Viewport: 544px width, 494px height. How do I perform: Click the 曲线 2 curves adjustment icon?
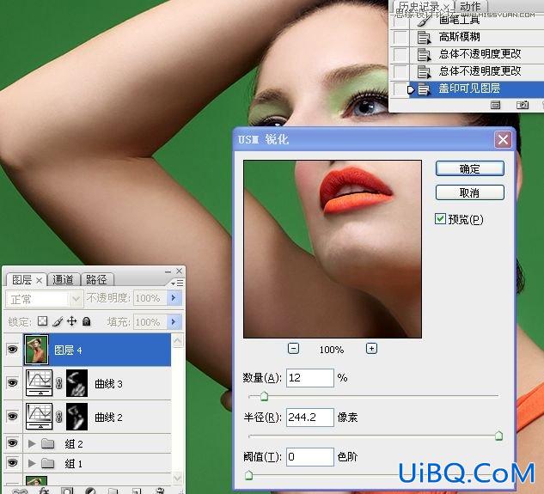40,417
